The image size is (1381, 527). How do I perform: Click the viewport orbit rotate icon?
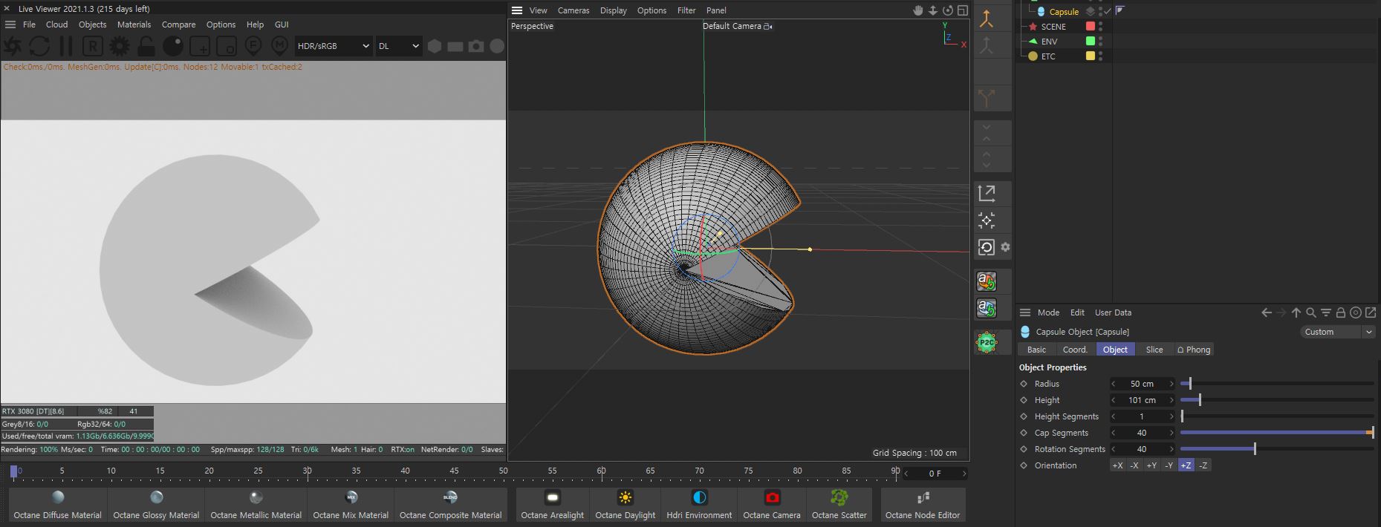tap(948, 10)
